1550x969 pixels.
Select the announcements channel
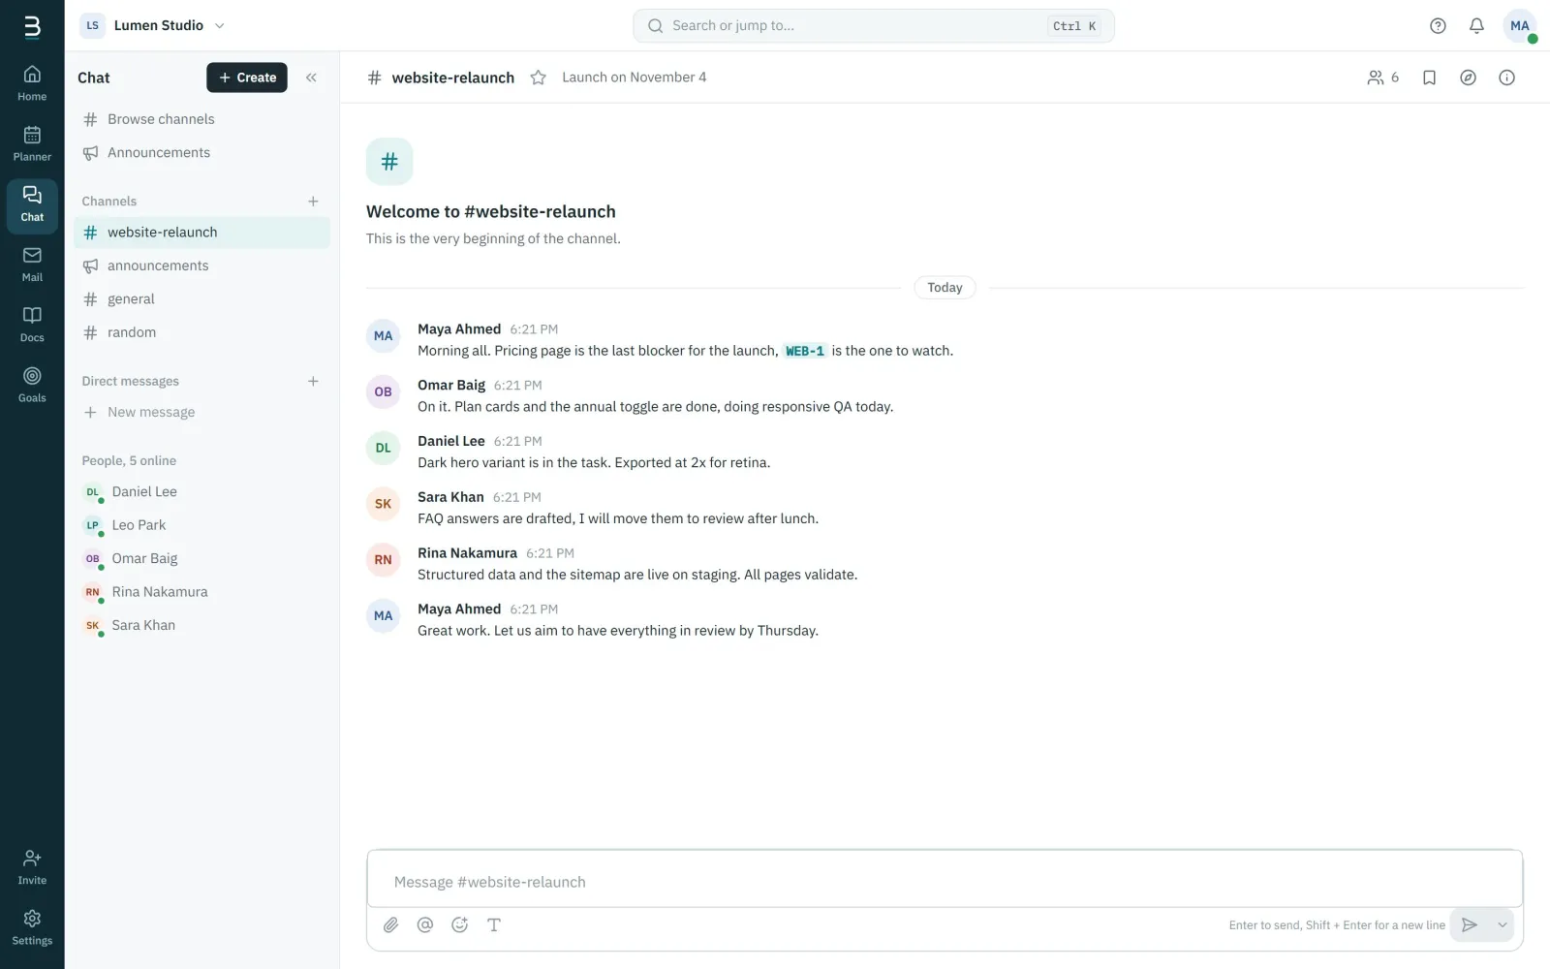201,266
